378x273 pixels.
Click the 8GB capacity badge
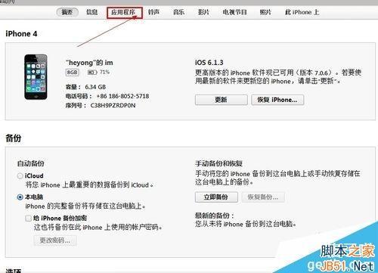(73, 73)
